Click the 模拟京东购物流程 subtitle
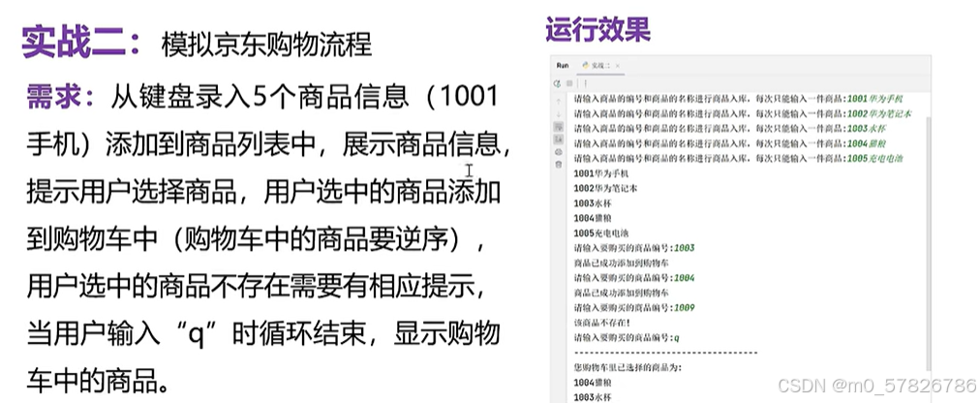980x403 pixels. (x=266, y=45)
